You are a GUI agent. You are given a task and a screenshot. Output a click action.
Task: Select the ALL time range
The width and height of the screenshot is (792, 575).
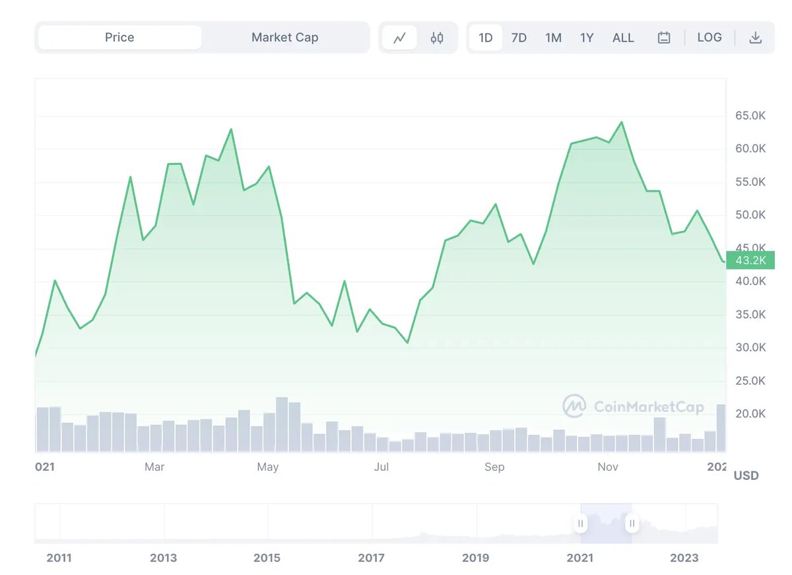[x=623, y=38]
